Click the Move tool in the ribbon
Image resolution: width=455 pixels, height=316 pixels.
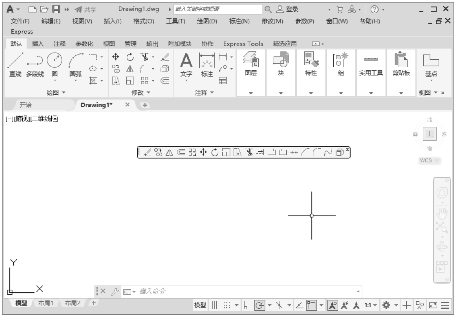point(115,57)
